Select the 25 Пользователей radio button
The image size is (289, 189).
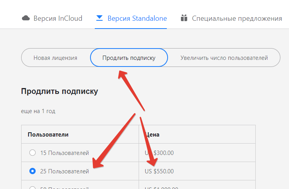click(33, 171)
